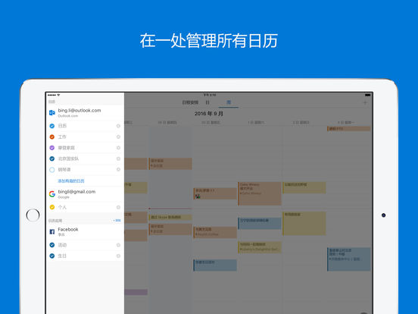The width and height of the screenshot is (418, 314).
Task: Click the add link beside 日历应用
Action: pyautogui.click(x=117, y=221)
